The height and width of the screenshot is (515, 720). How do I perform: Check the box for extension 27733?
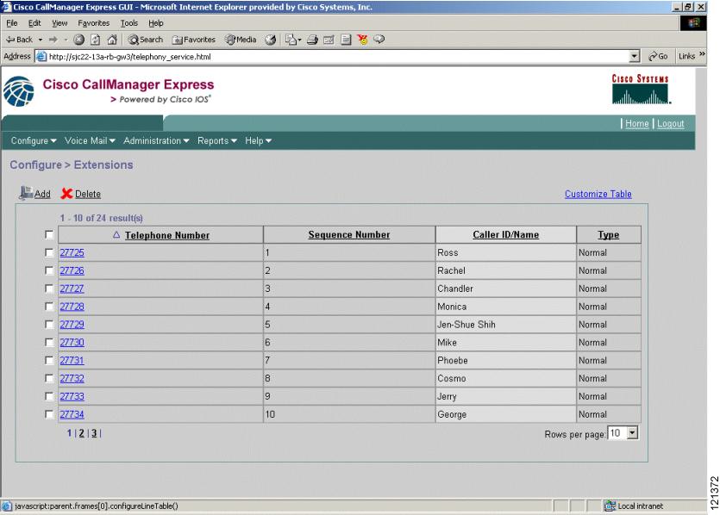click(49, 396)
